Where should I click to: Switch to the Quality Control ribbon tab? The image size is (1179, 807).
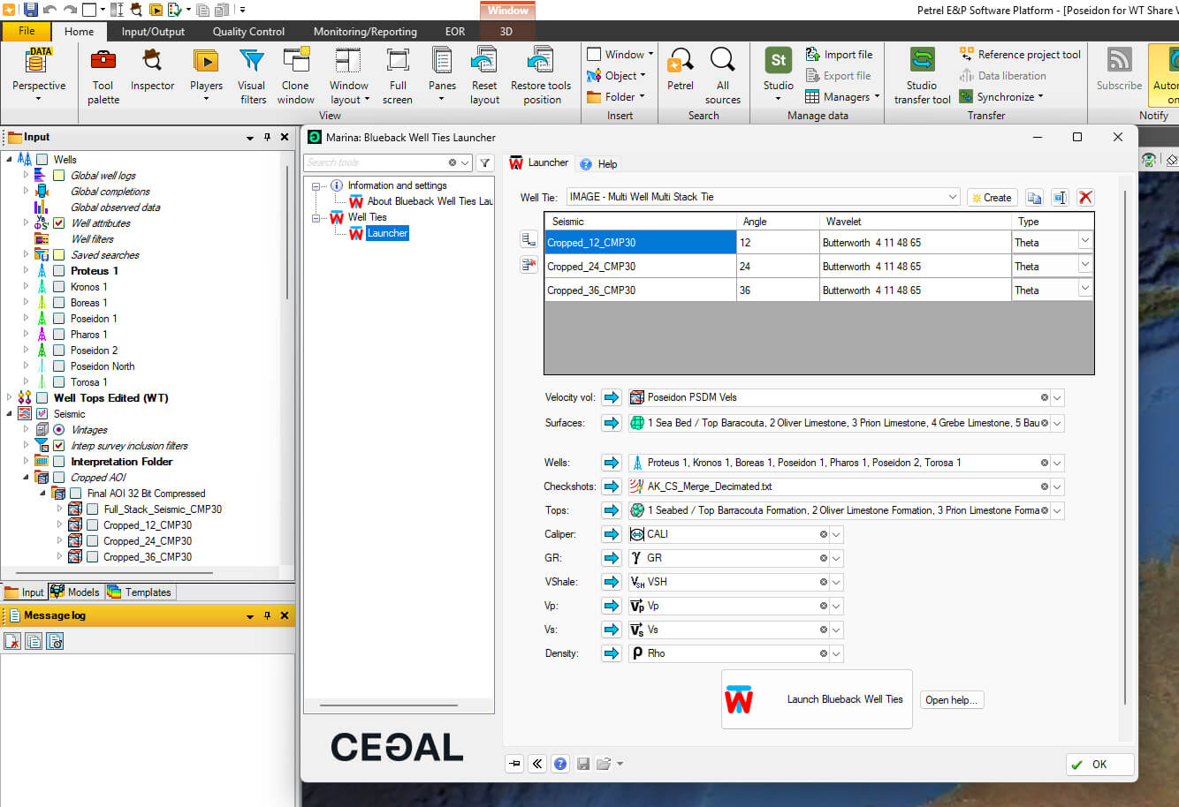click(248, 32)
